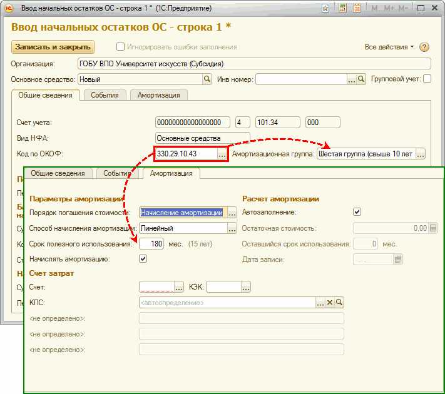This screenshot has width=445, height=394.
Task: Toggle Начислять амортизацию checkbox
Action: (x=143, y=259)
